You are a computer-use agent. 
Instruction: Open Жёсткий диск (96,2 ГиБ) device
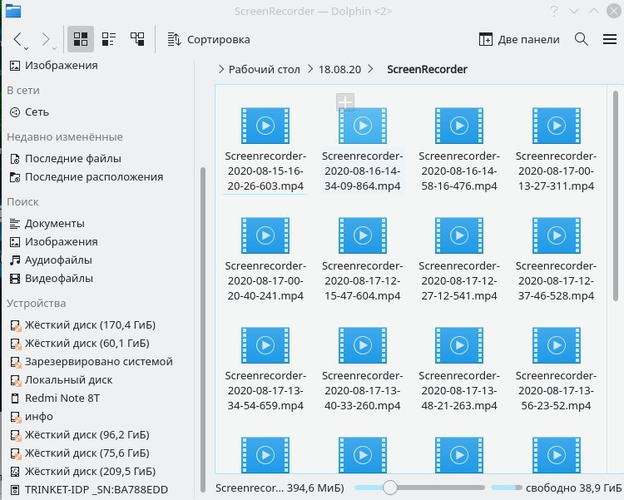[79, 435]
